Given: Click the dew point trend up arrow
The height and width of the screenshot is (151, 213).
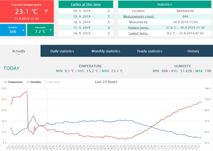Looking at the screenshot, I should 51,31.
